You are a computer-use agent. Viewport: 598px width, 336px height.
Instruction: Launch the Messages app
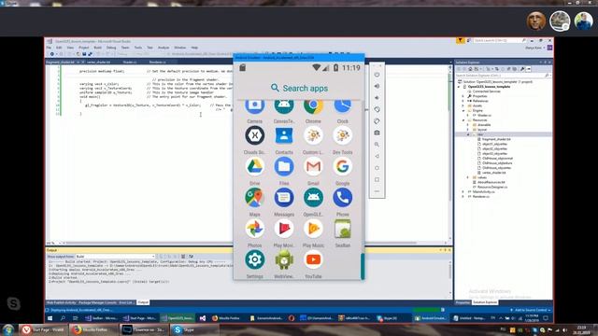(x=284, y=198)
